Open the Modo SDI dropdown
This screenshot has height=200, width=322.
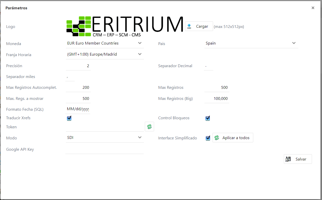pyautogui.click(x=105, y=138)
